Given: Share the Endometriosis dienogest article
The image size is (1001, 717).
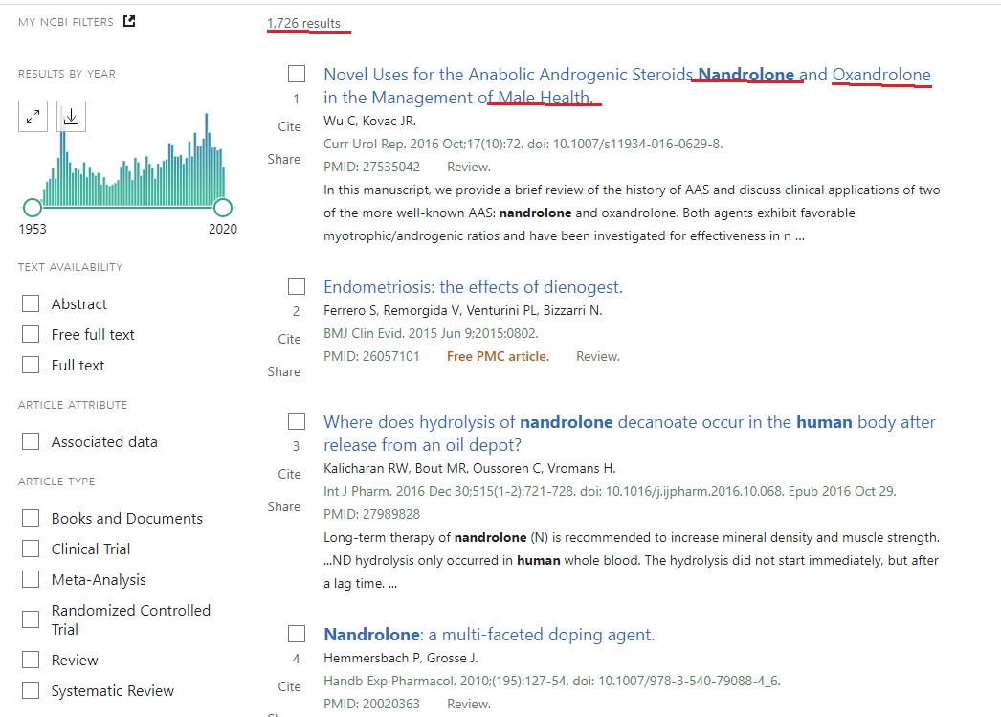Looking at the screenshot, I should 284,371.
